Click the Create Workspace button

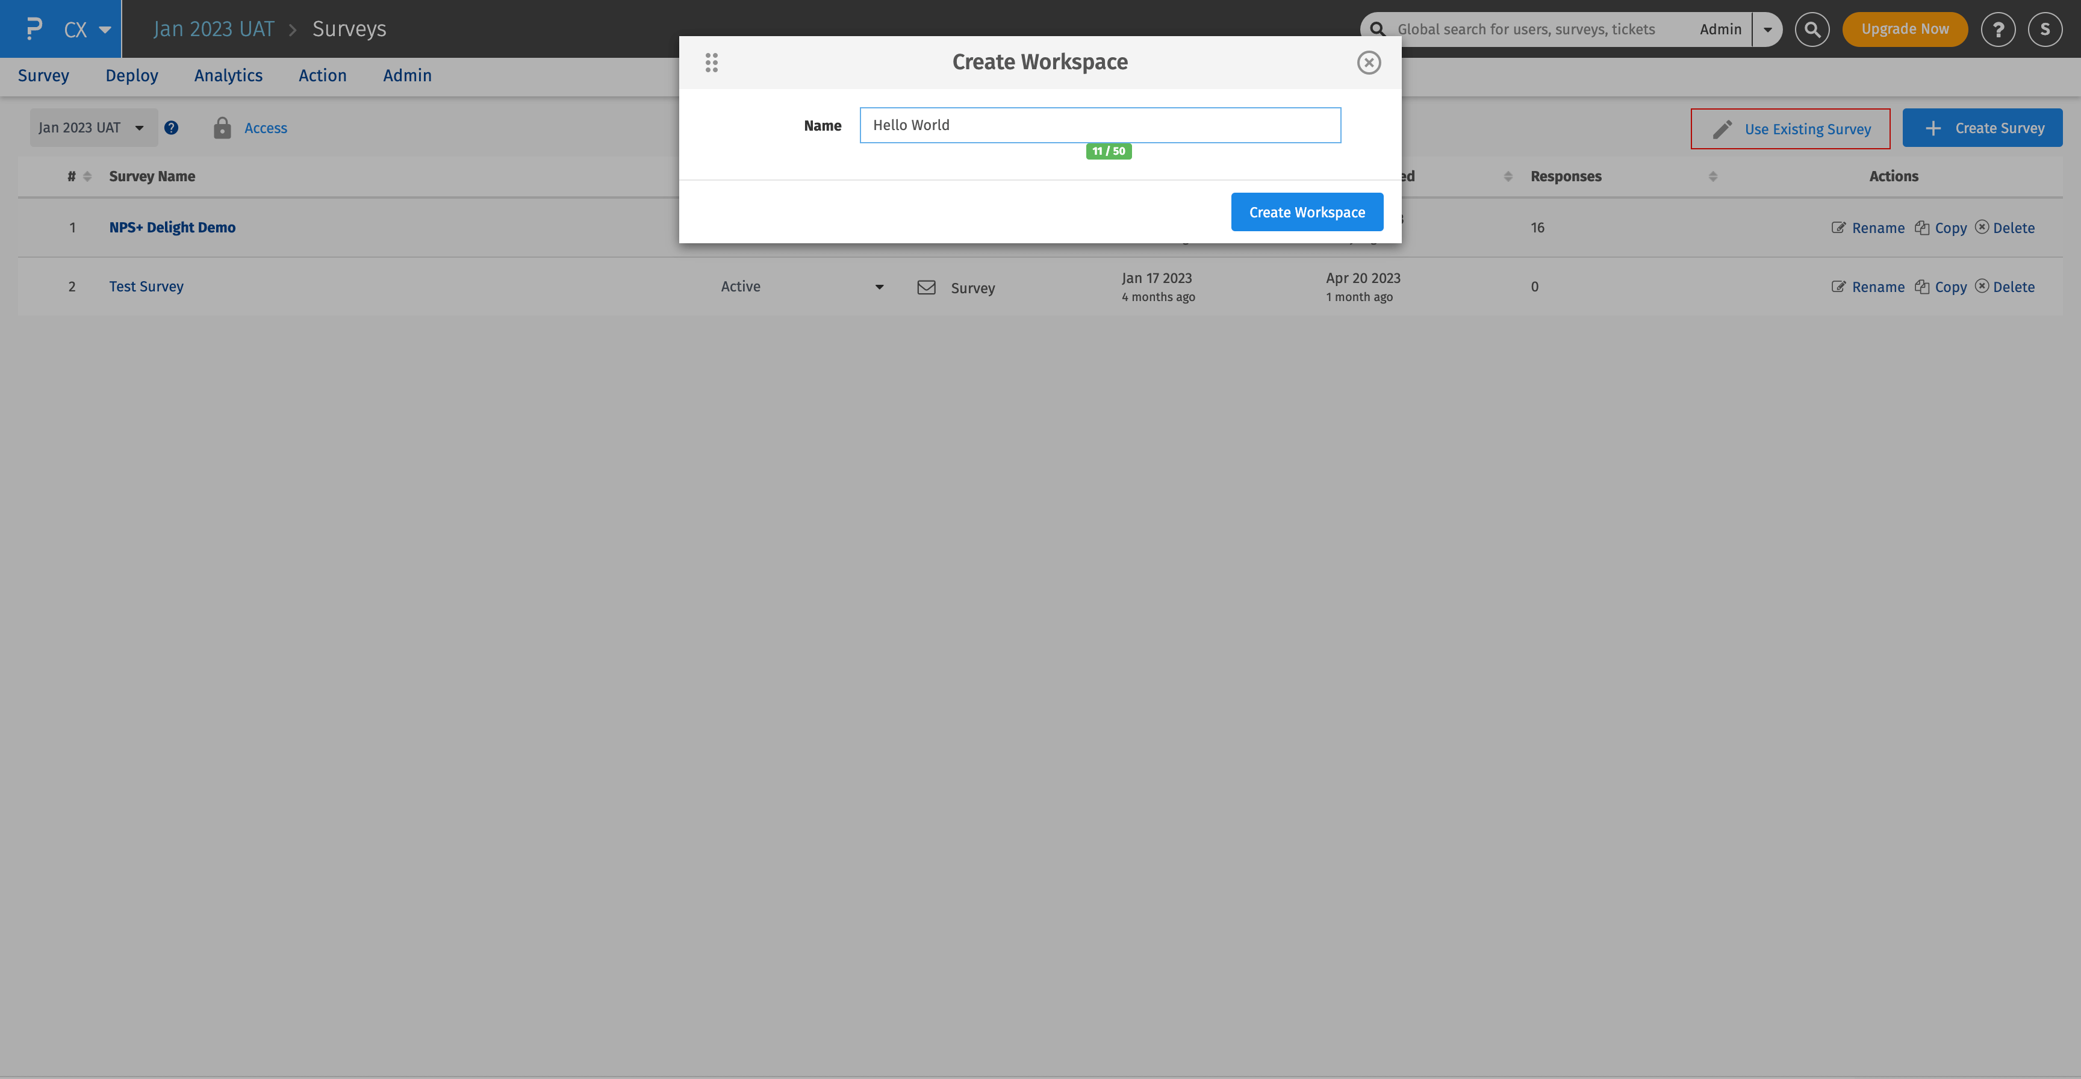coord(1306,211)
